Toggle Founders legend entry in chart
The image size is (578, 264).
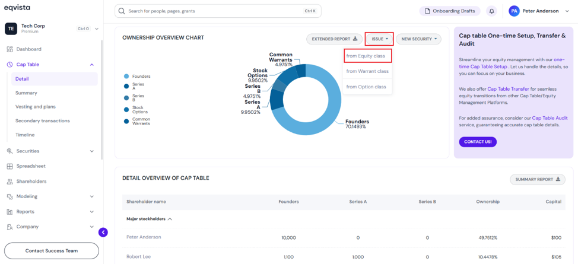coord(137,77)
